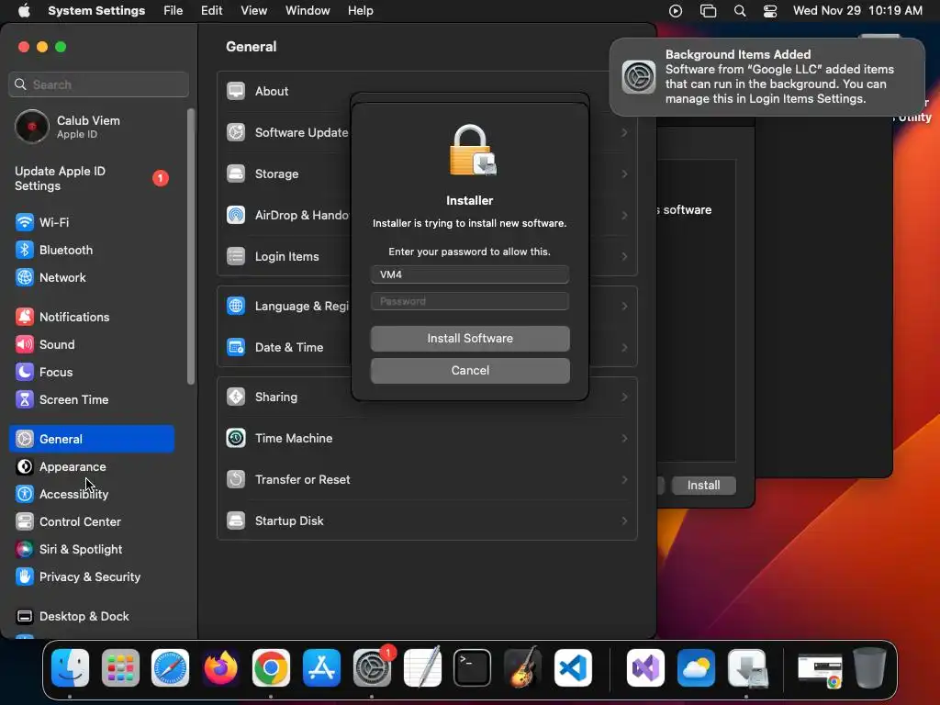Expand Transfer or Reset row chevron

click(x=624, y=479)
